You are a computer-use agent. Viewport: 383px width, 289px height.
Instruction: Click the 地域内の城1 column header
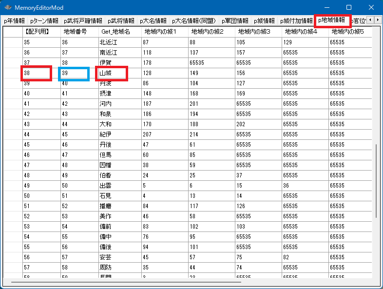point(160,31)
